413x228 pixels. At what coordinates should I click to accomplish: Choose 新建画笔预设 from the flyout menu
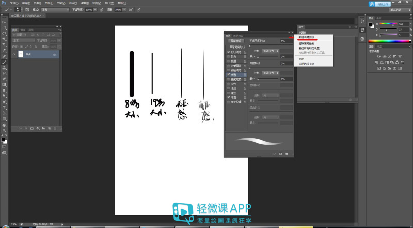[308, 38]
